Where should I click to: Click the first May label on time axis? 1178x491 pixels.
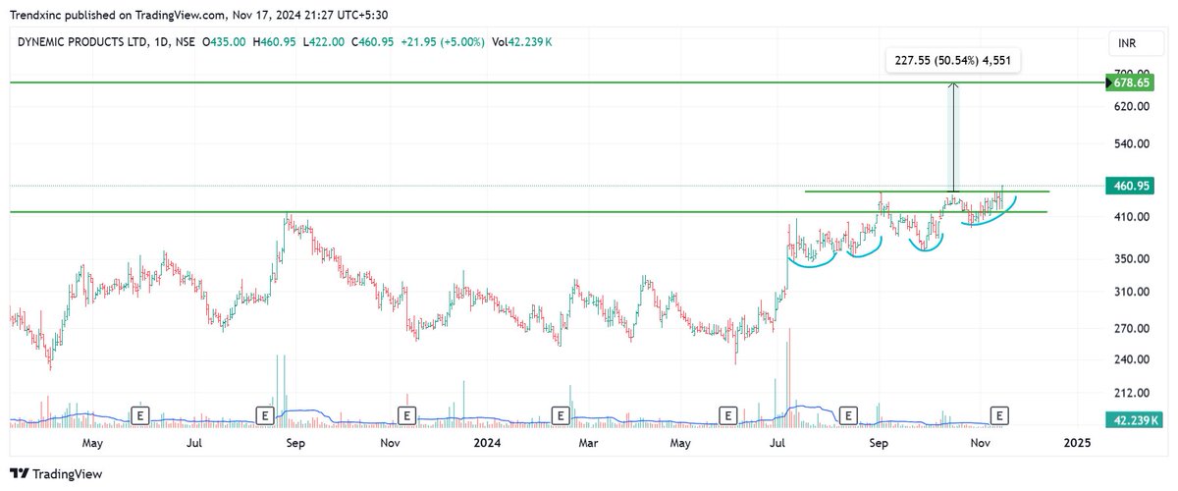pyautogui.click(x=92, y=443)
